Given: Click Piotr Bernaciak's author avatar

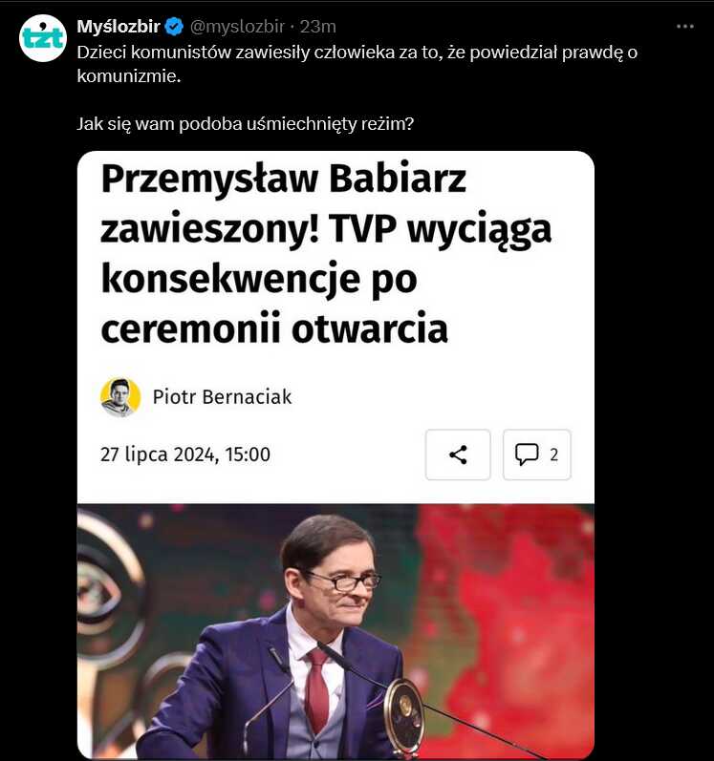Looking at the screenshot, I should pyautogui.click(x=120, y=397).
